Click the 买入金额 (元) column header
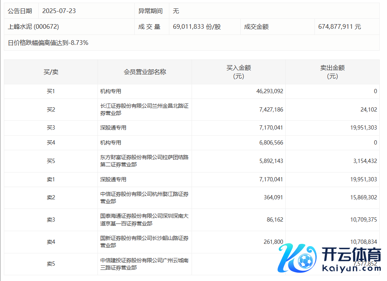This screenshot has width=387, height=281. (x=238, y=72)
